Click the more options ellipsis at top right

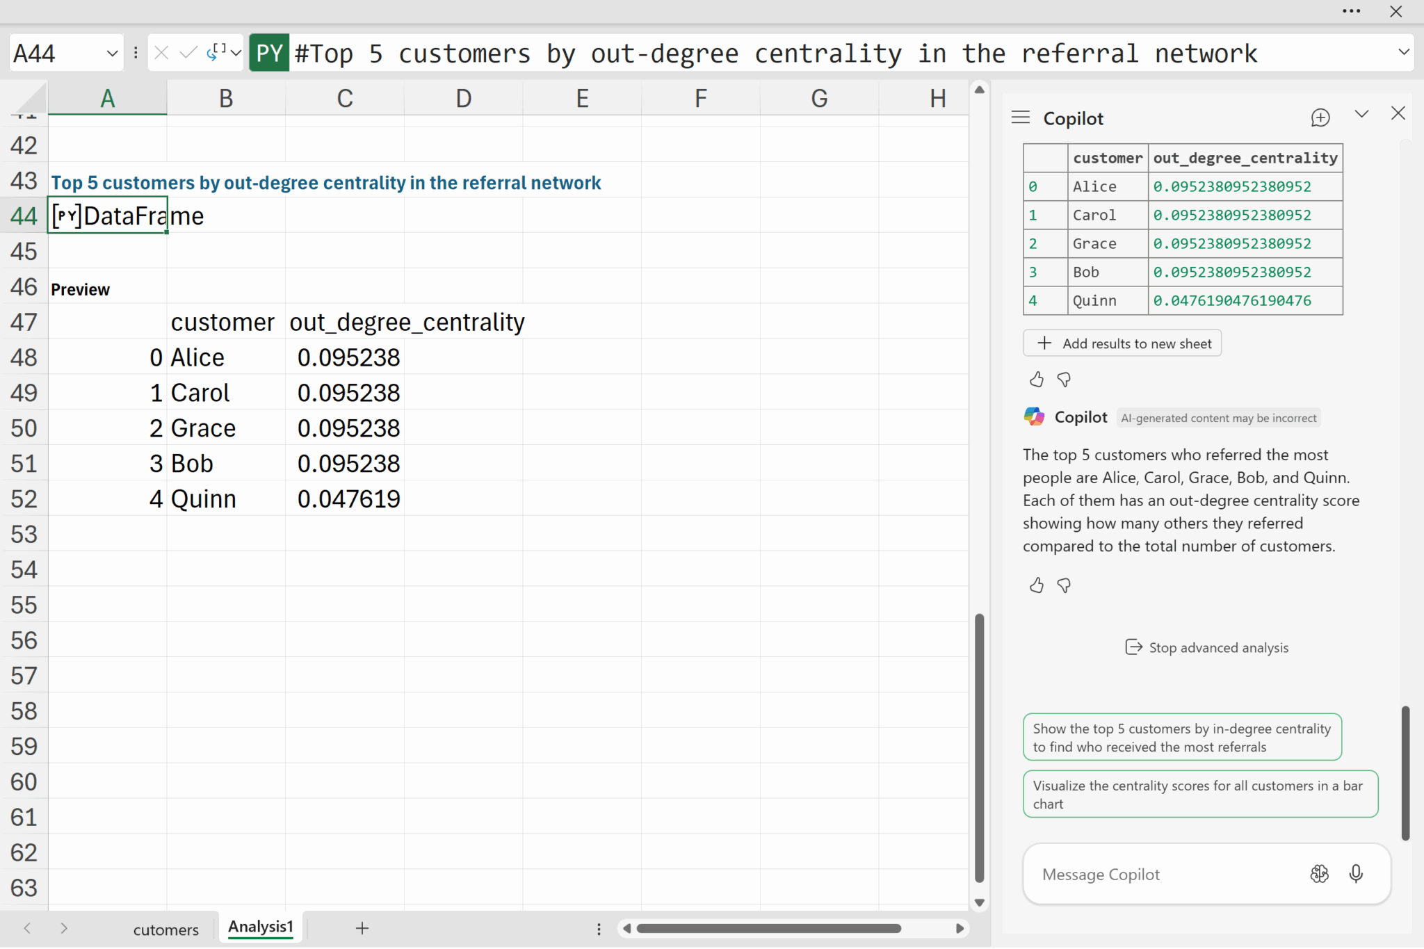coord(1351,11)
